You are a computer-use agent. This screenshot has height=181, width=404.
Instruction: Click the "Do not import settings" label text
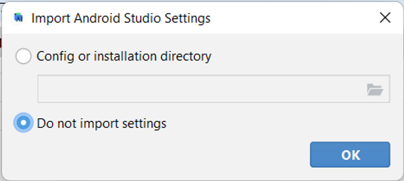tap(102, 123)
